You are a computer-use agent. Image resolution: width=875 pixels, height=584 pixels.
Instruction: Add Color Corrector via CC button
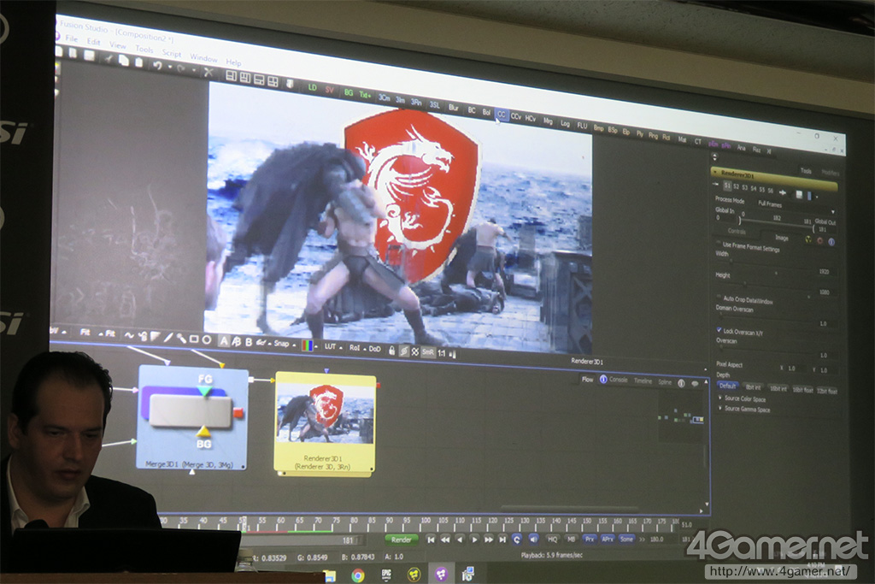(501, 115)
